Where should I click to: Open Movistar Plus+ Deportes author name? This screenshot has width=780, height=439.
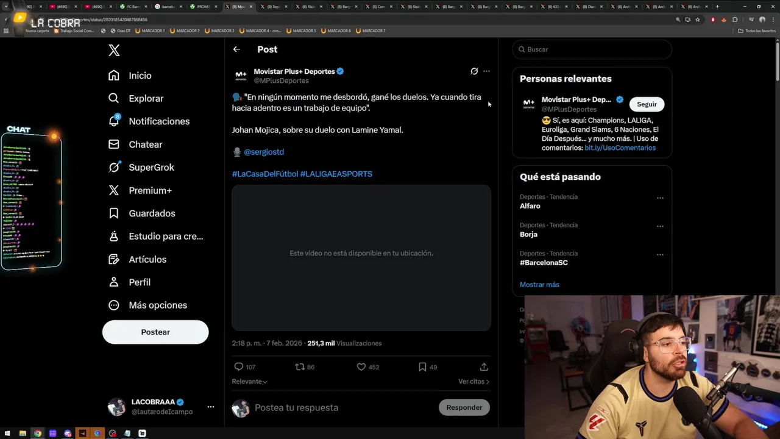pos(294,71)
